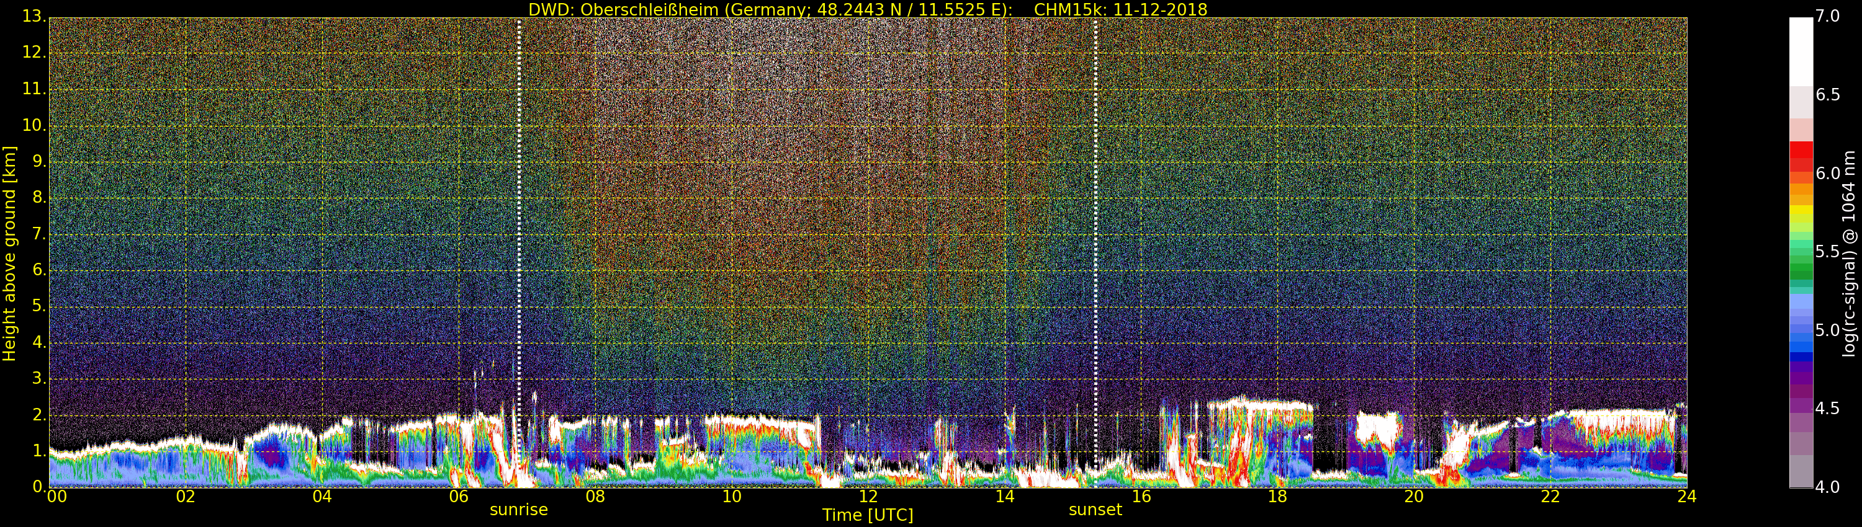Click the y-axis tick label '9.'
The image size is (1862, 527).
39,162
